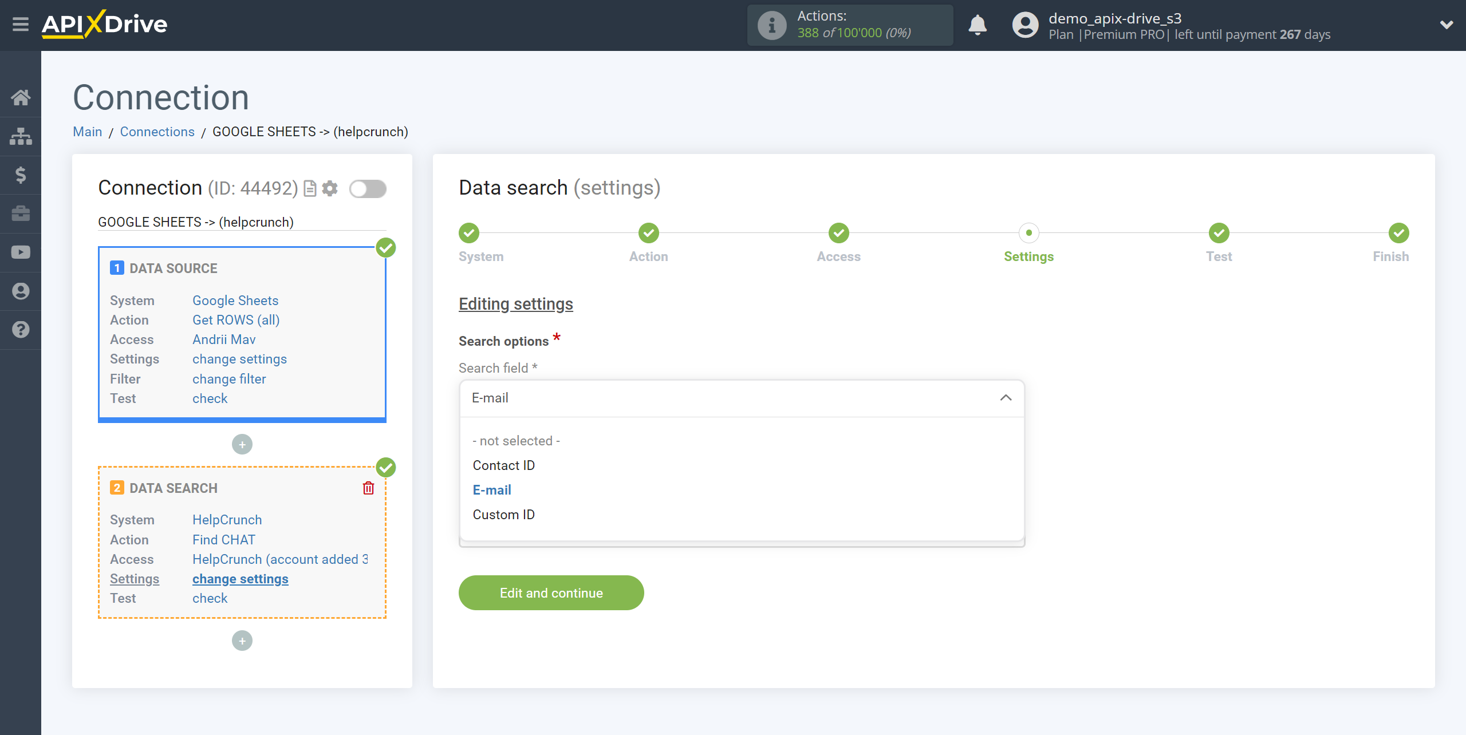The image size is (1466, 735).
Task: Click the delete icon on DATA SEARCH block
Action: (x=369, y=488)
